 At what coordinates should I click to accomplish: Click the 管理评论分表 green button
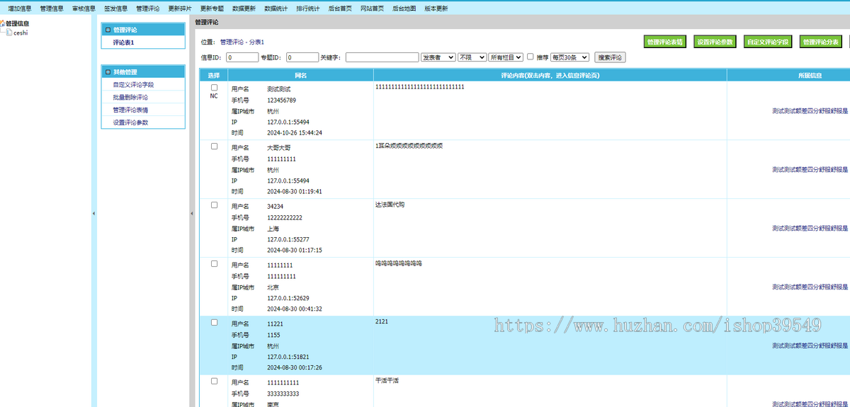coord(821,42)
